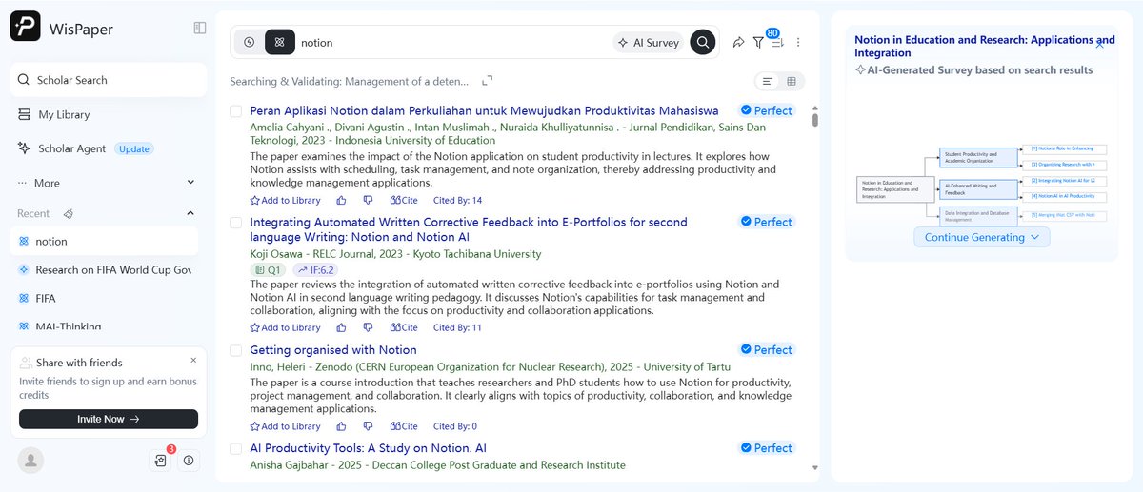
Task: Click Perfect badge on 'Getting organised with Notion'
Action: (x=767, y=349)
